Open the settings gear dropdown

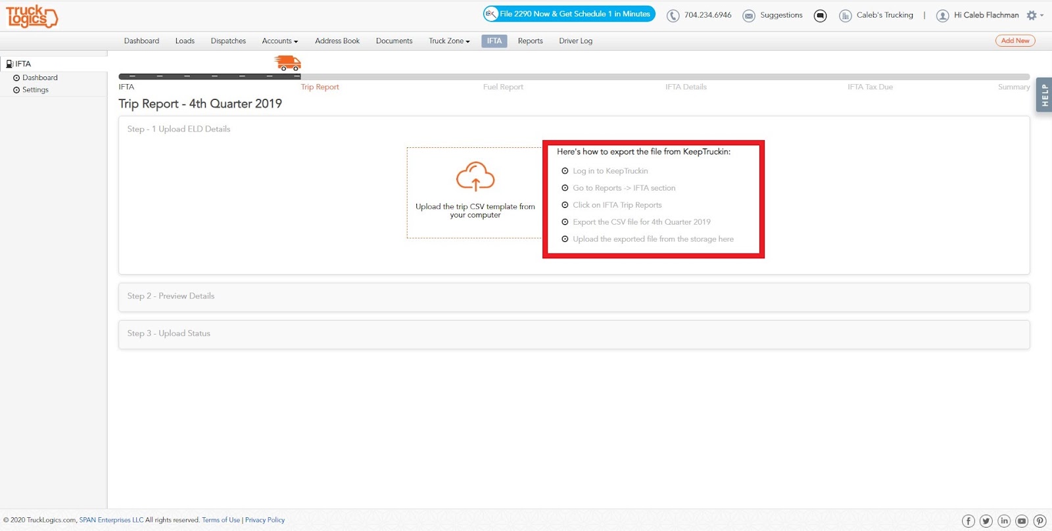point(1034,15)
